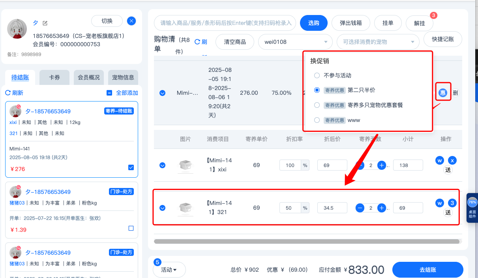Screen dimensions: 478x278
Task: Open the 卡券 tab
Action: [54, 77]
